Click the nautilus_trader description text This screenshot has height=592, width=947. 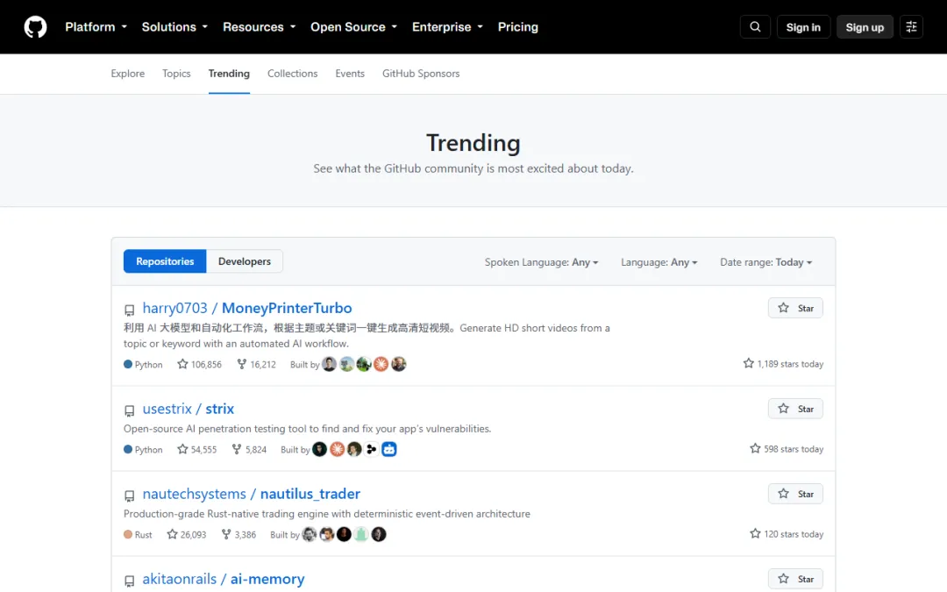pyautogui.click(x=327, y=514)
